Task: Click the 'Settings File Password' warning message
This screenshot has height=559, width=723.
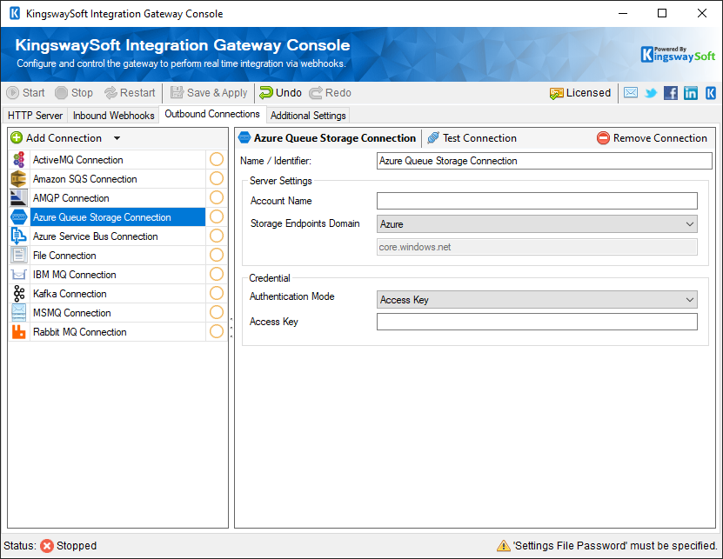Action: [616, 546]
